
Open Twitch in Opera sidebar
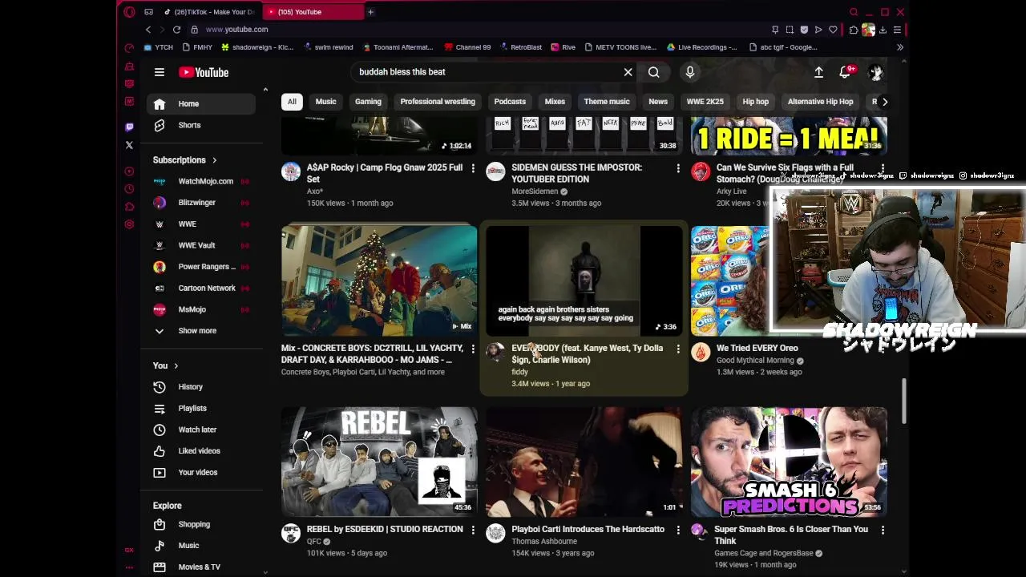pyautogui.click(x=129, y=127)
